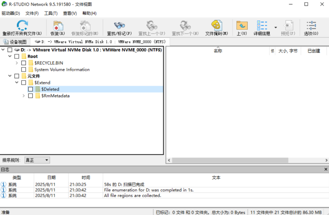Click the 恢复 recover toolbar icon
The height and width of the screenshot is (215, 329).
[58, 26]
